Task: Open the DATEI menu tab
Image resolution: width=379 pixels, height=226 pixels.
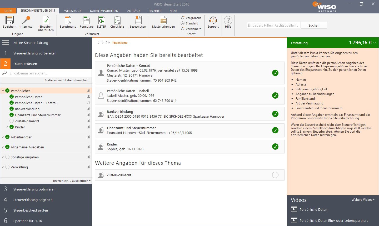Action: point(8,11)
